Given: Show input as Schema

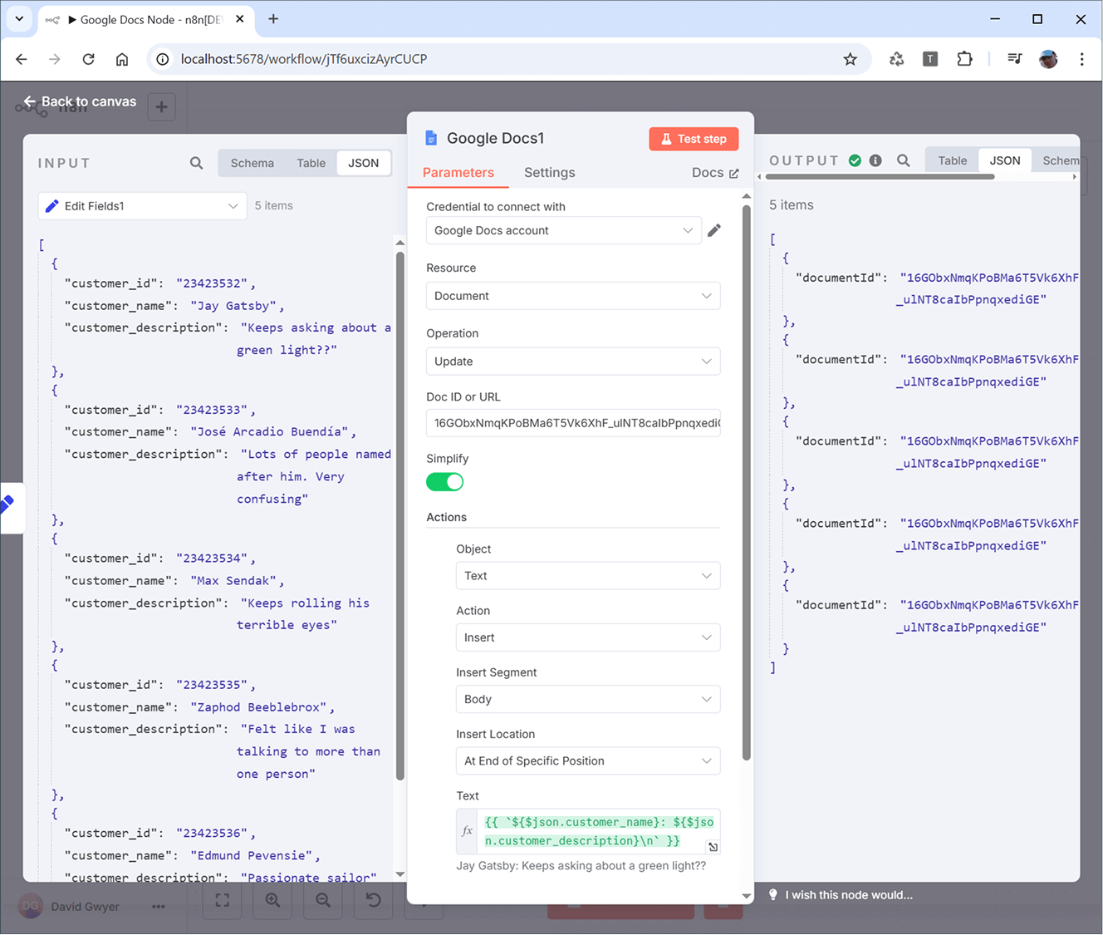Looking at the screenshot, I should pos(252,163).
